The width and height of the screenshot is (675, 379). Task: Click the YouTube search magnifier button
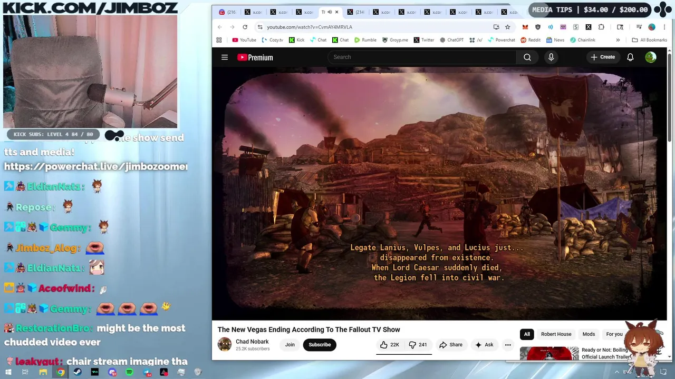[x=527, y=57]
